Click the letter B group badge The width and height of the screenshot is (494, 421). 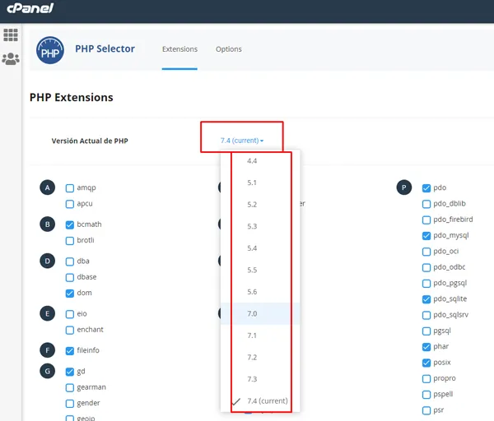pos(48,224)
